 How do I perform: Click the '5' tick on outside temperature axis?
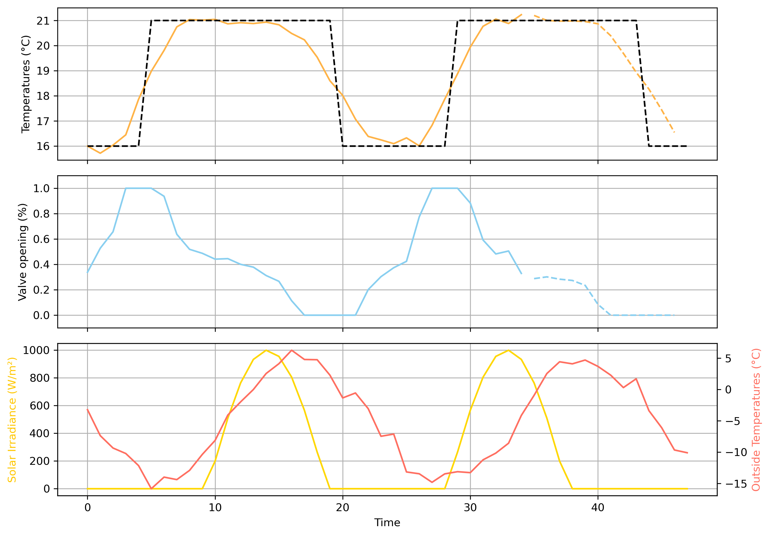pyautogui.click(x=728, y=358)
